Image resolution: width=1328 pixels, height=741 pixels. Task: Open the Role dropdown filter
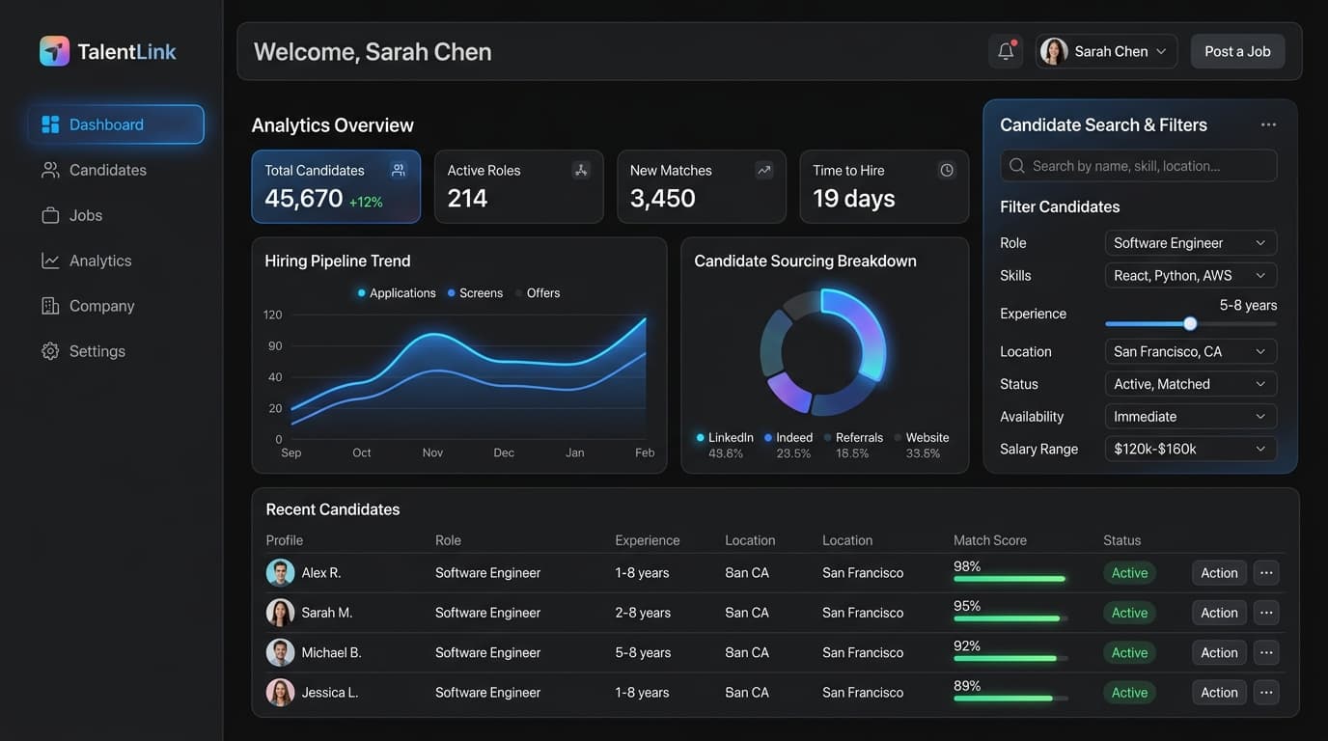[1190, 243]
